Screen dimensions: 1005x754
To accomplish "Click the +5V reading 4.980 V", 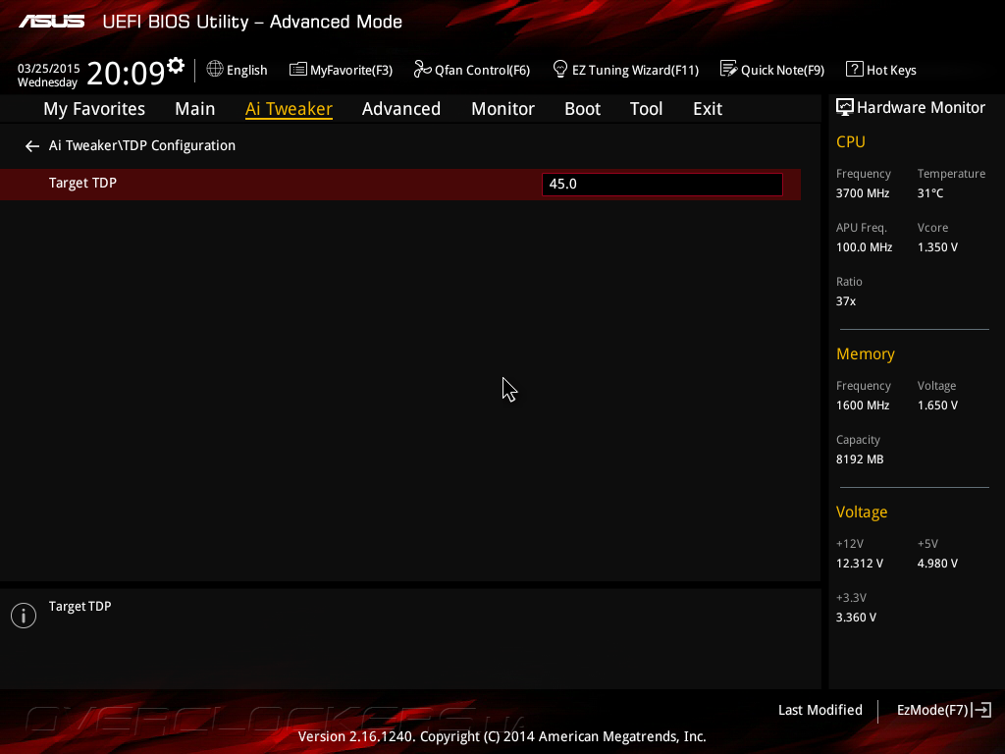I will (937, 563).
